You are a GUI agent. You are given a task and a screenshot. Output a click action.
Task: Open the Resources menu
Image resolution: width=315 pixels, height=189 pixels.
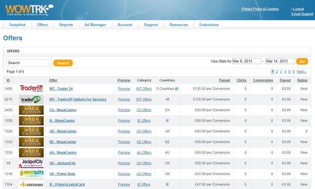(179, 25)
